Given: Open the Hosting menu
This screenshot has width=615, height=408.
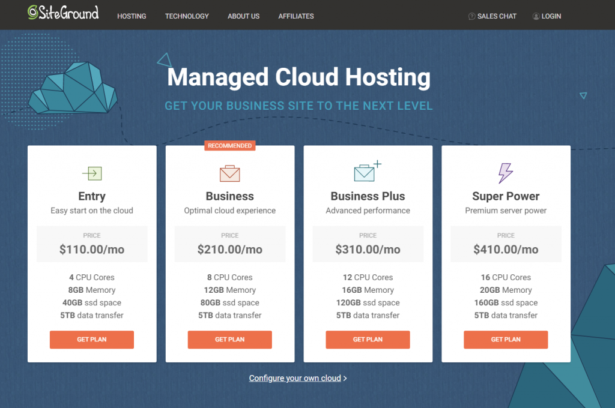Looking at the screenshot, I should (x=132, y=16).
